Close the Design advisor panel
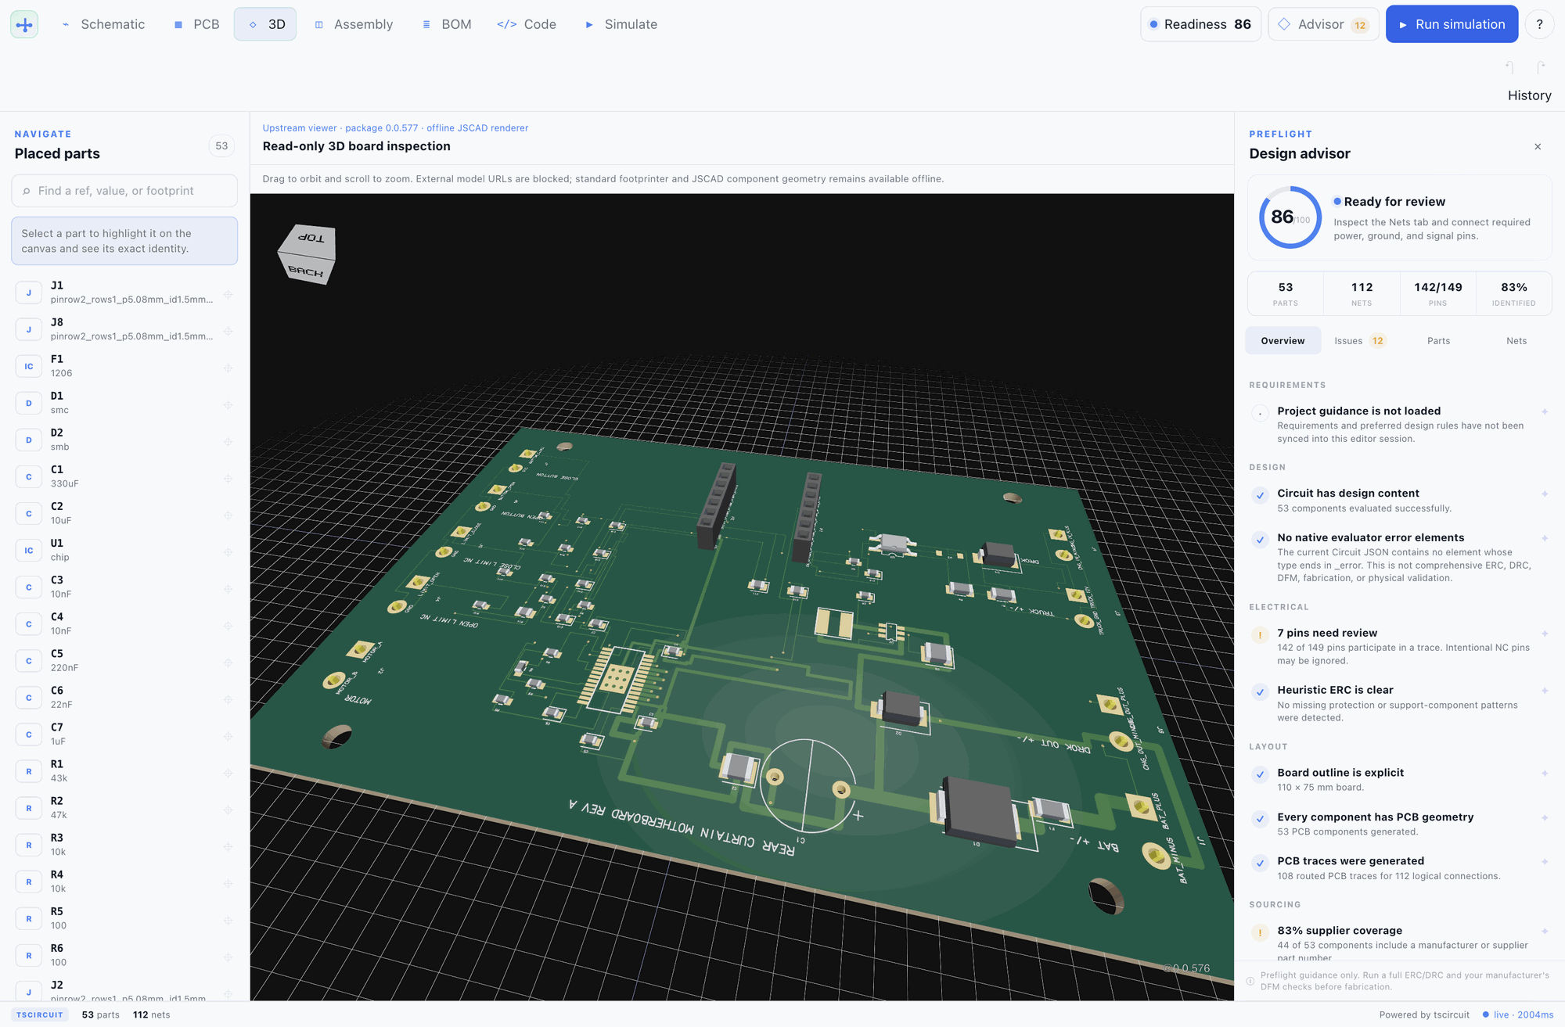 tap(1538, 146)
